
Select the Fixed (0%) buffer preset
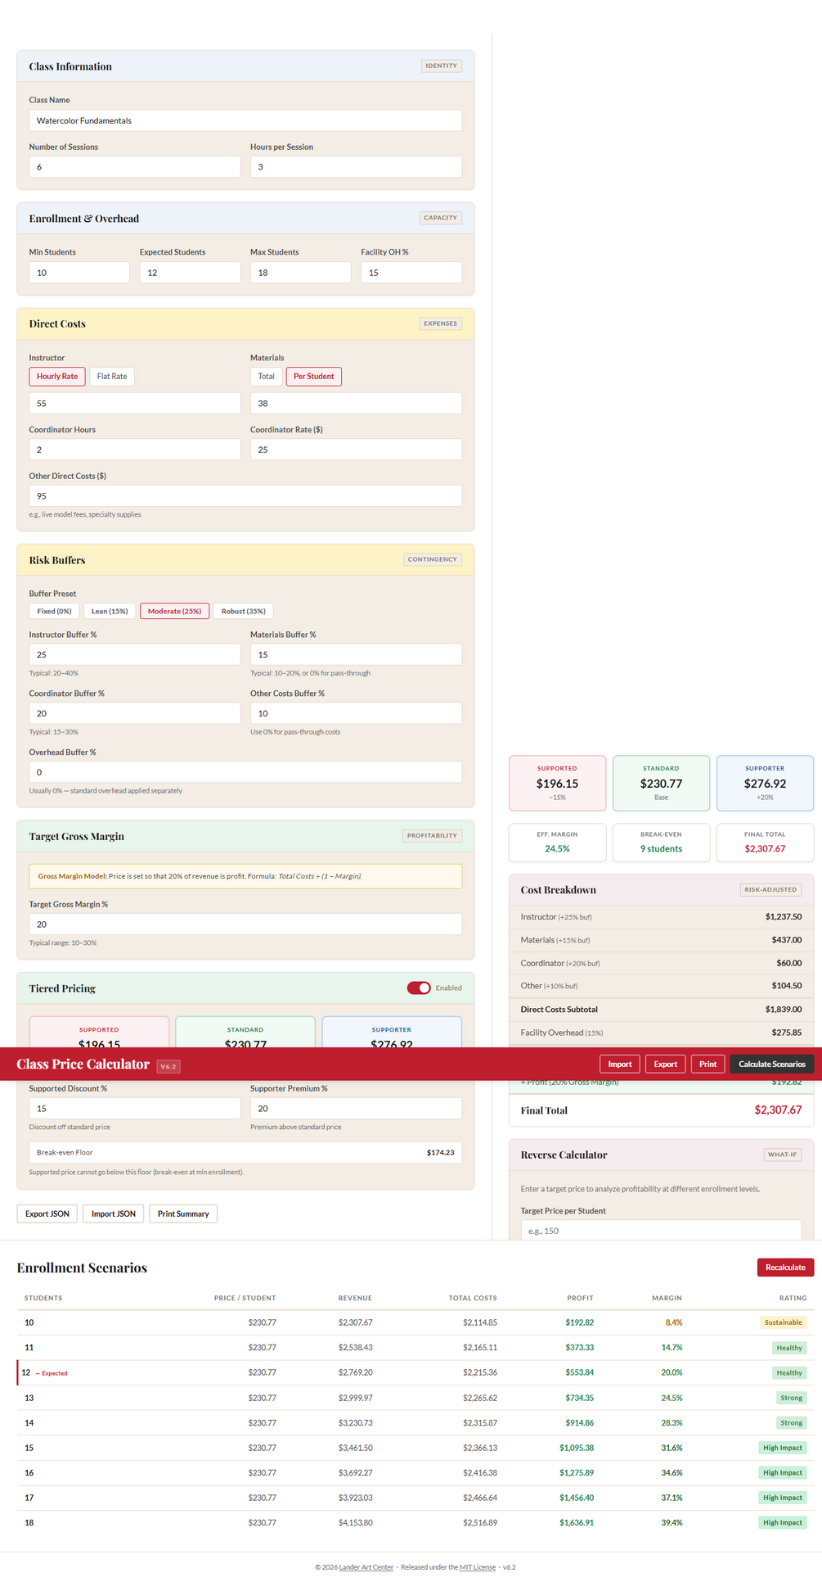[54, 611]
